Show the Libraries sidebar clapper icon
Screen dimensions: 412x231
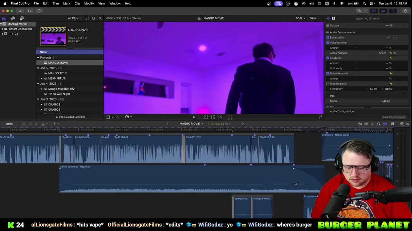[4, 18]
